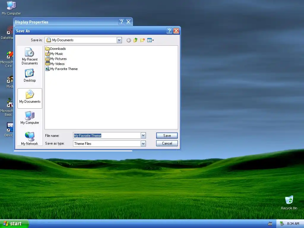304x228 pixels.
Task: Select the My Favorite Theme file
Action: tap(61, 69)
